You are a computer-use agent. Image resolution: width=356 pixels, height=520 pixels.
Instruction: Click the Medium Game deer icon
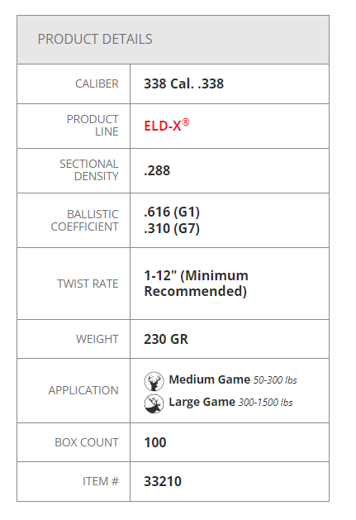pyautogui.click(x=154, y=381)
